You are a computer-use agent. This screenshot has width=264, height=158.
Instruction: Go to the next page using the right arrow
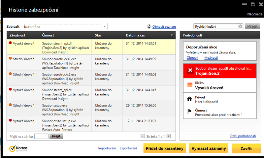point(169,136)
